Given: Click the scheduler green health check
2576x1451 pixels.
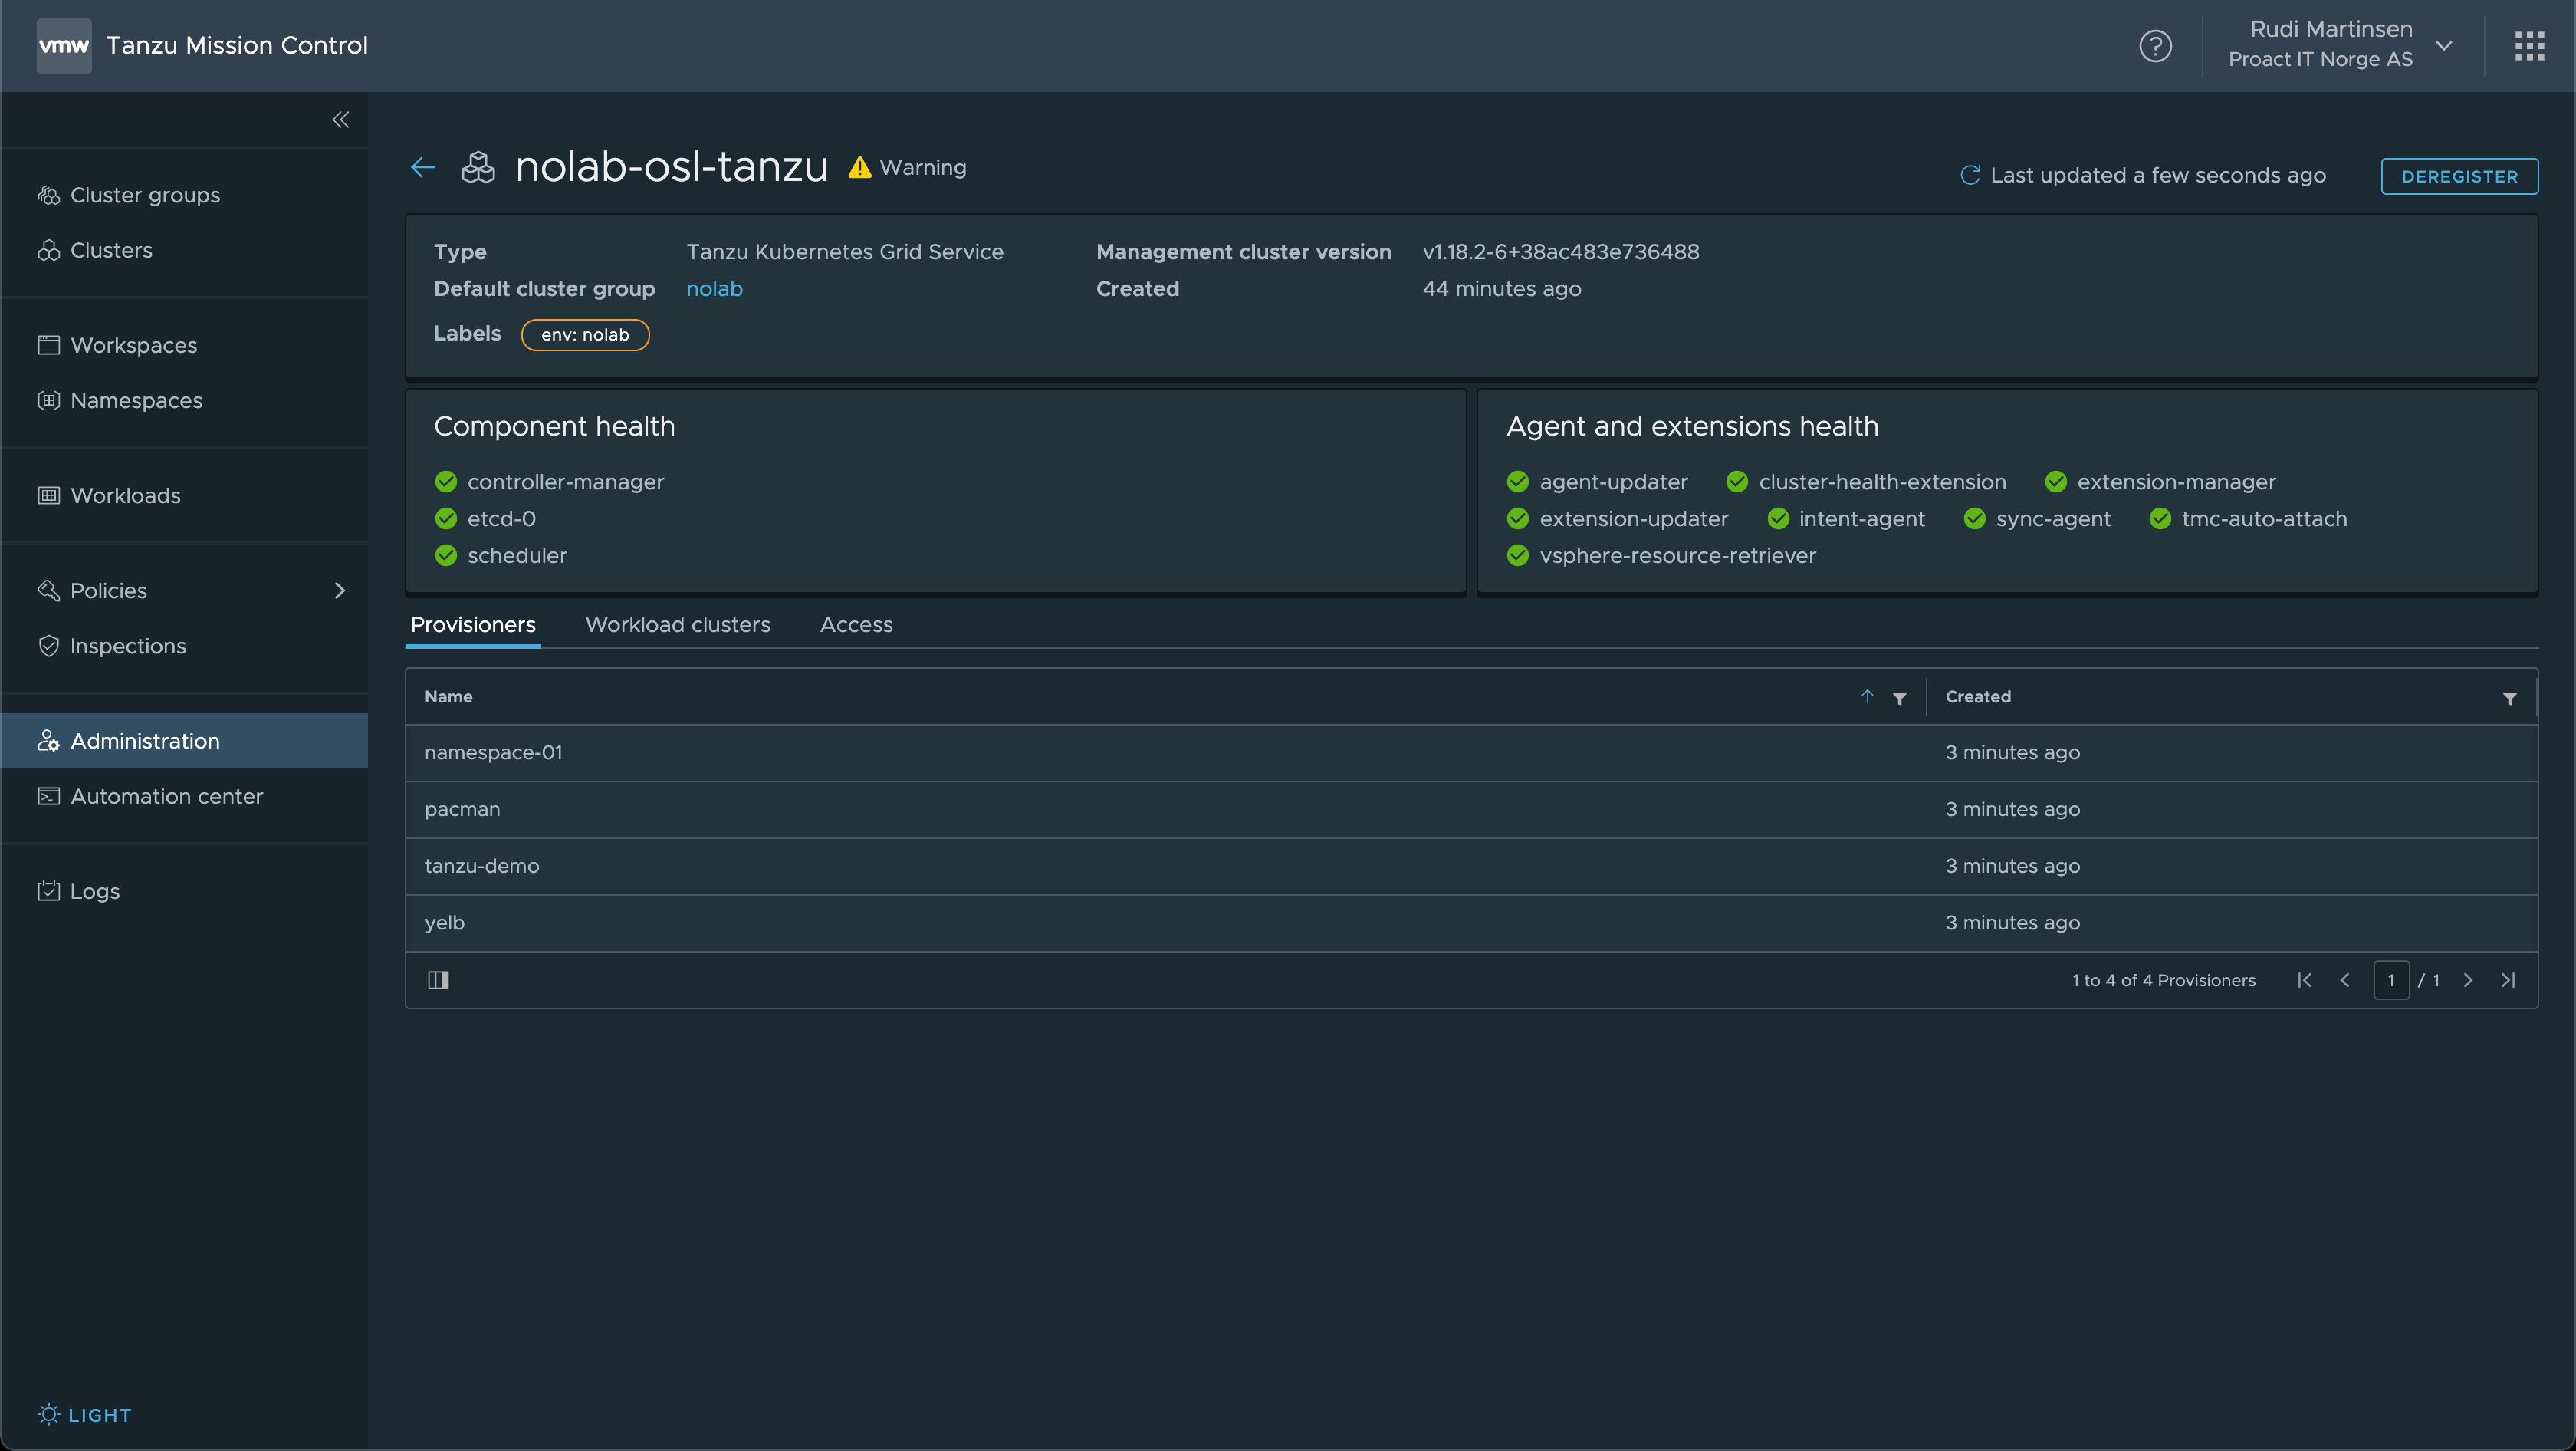Looking at the screenshot, I should click(x=446, y=556).
